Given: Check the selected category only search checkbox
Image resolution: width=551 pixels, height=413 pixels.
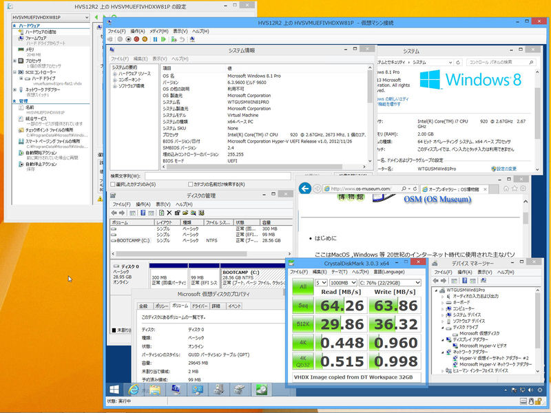Looking at the screenshot, I should click(x=113, y=184).
